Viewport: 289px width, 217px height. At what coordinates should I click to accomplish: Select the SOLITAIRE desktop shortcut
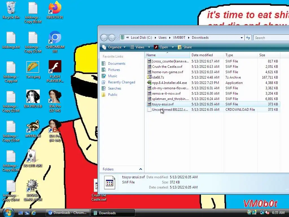point(33,159)
